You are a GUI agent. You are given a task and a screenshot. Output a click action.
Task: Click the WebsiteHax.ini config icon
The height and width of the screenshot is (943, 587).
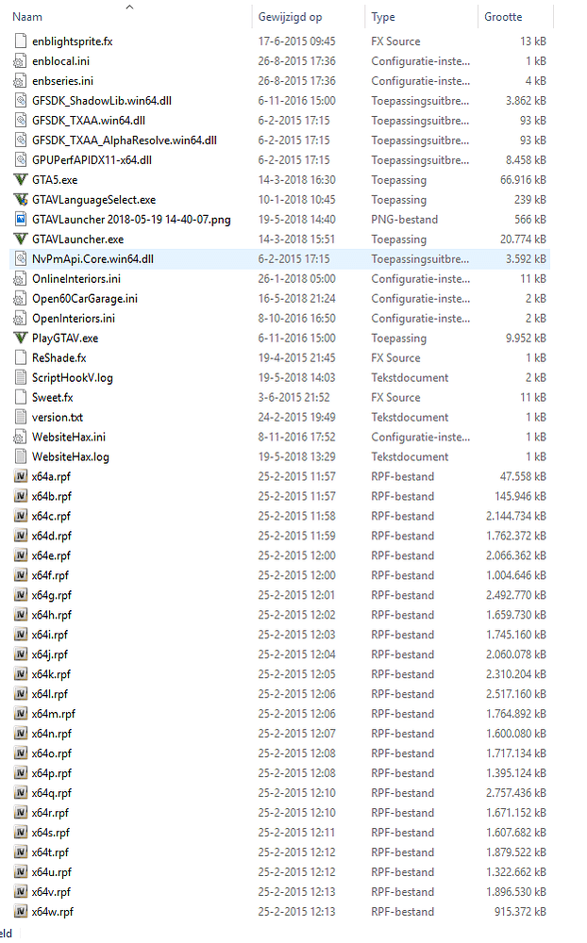coord(21,438)
